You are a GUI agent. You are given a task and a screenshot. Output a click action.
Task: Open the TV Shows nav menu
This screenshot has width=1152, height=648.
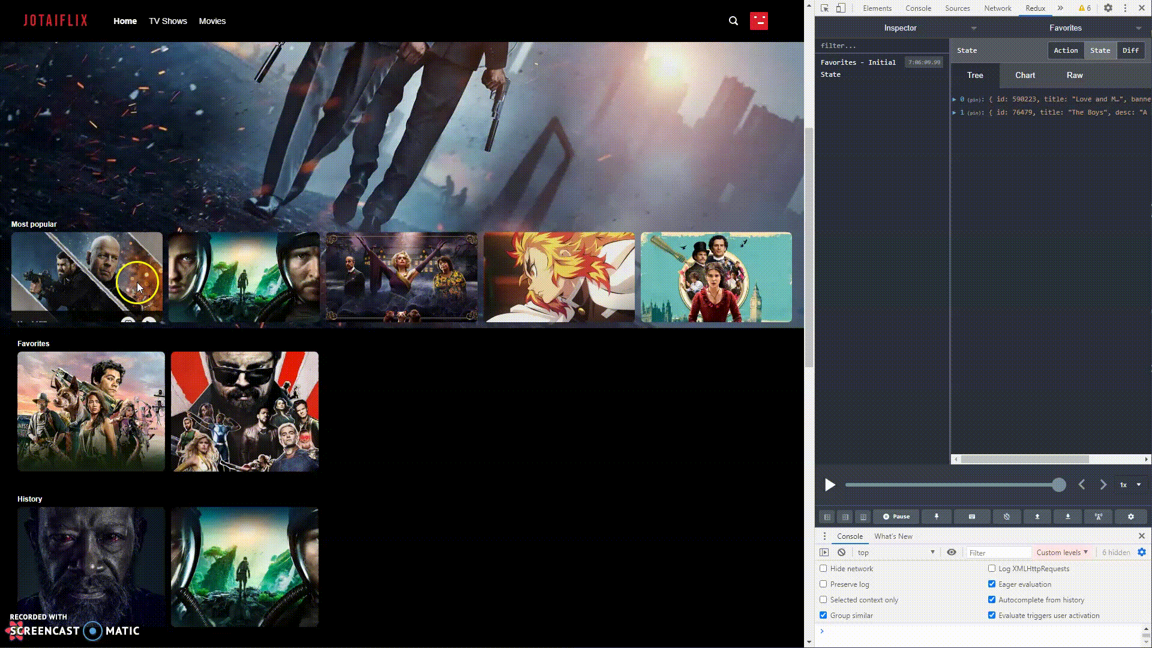(168, 21)
